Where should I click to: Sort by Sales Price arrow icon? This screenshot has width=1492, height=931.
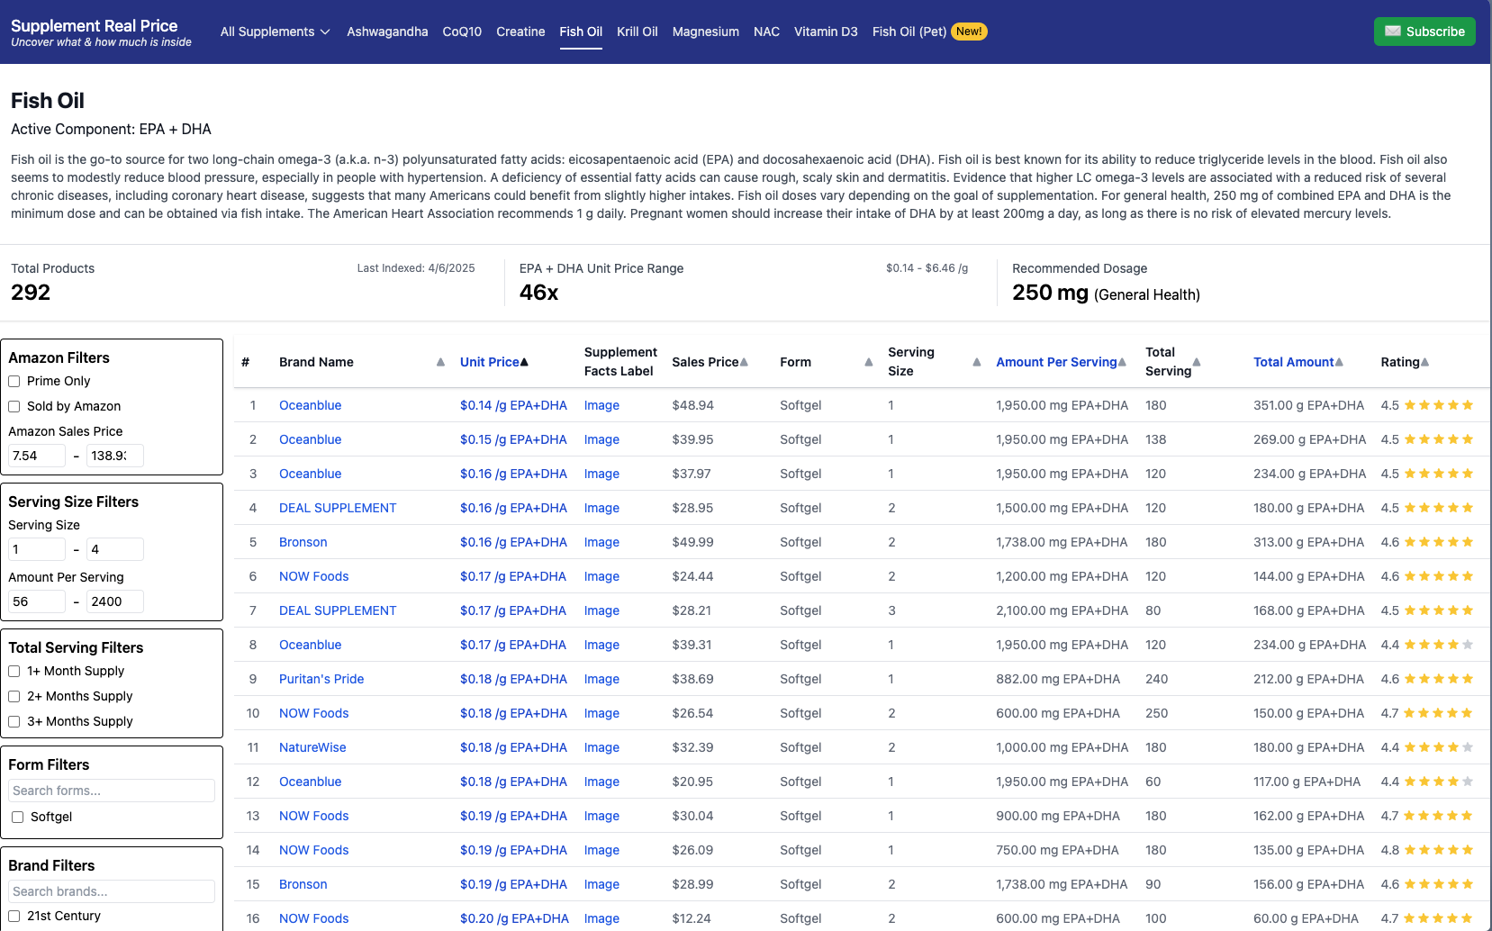[x=744, y=362]
